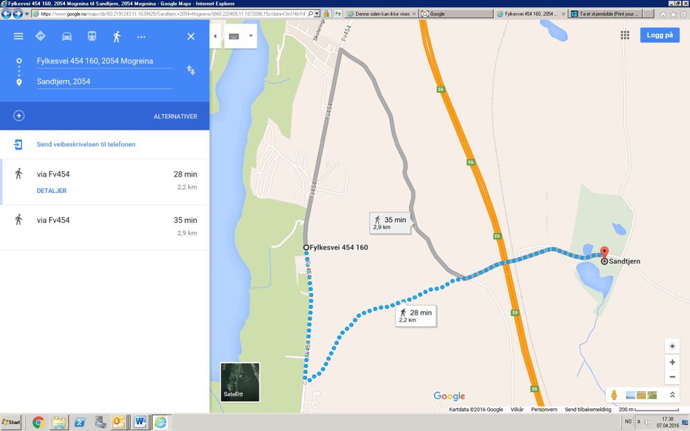Add a destination with the plus icon

coord(19,116)
